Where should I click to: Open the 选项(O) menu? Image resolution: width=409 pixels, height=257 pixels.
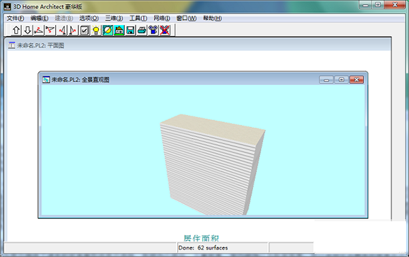pos(89,18)
